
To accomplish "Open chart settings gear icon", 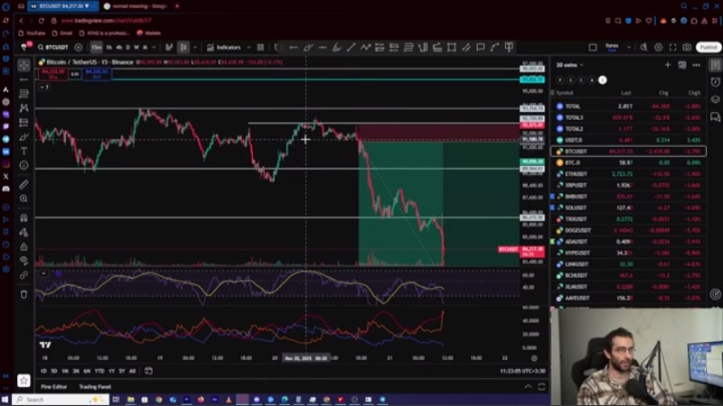I will point(656,47).
